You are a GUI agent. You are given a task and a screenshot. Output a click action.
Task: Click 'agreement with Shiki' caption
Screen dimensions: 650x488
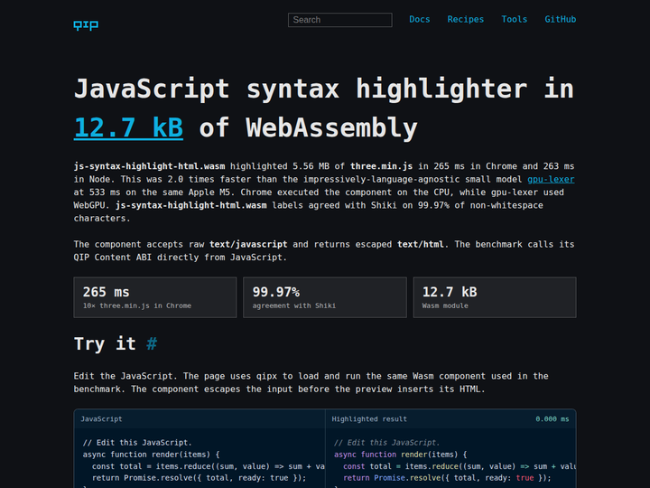pyautogui.click(x=294, y=305)
